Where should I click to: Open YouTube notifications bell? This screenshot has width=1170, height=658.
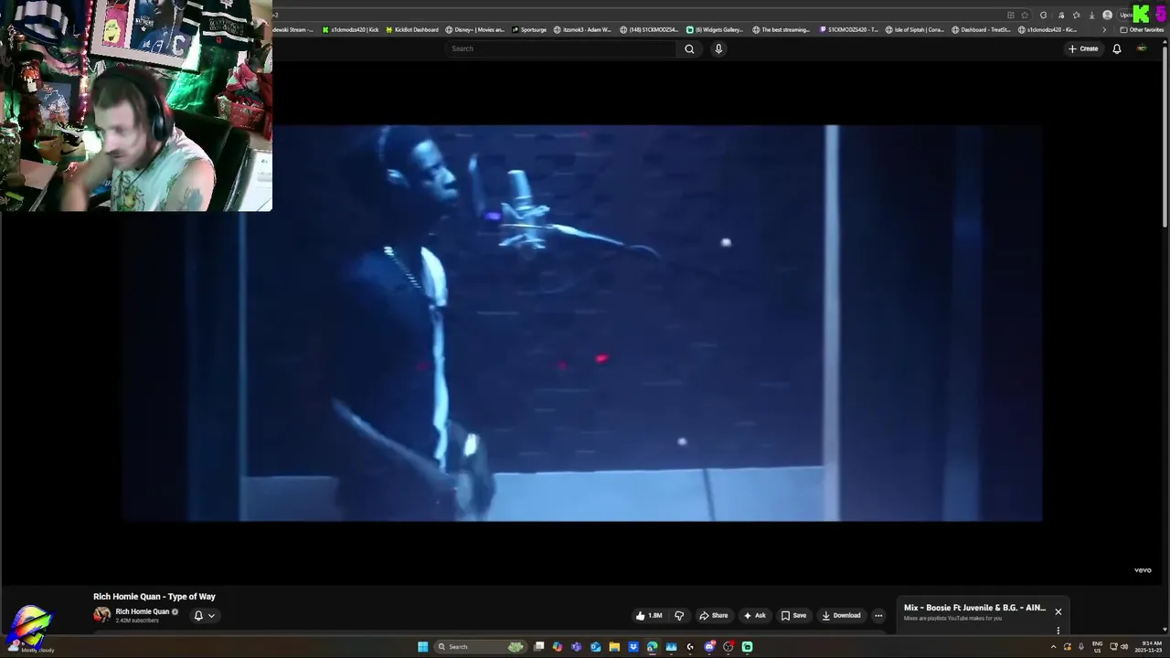coord(1116,48)
